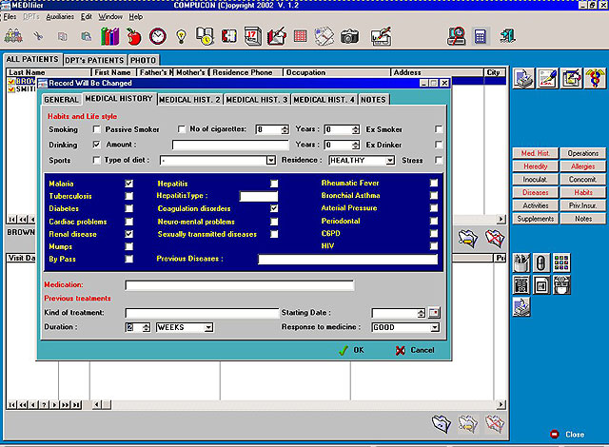
Task: Click the red grid toolbar icon
Action: point(301,37)
